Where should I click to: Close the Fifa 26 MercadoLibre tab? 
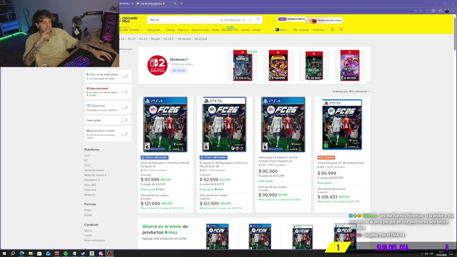tap(175, 4)
